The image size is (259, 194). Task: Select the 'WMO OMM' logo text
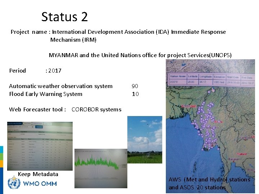pos(40,184)
